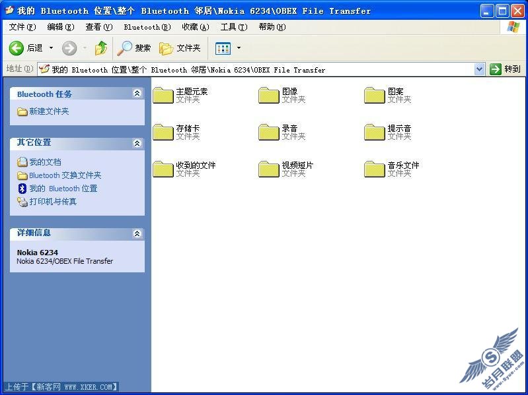Select the 图案 folder icon
Viewport: 528px width, 395px height.
[375, 96]
